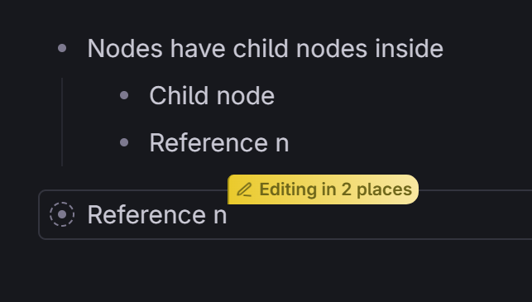Click the word 'Editing' in the yellow badge
This screenshot has height=302, width=532.
[x=290, y=189]
